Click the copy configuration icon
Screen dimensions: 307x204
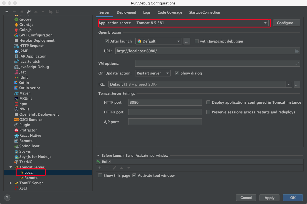(21, 12)
